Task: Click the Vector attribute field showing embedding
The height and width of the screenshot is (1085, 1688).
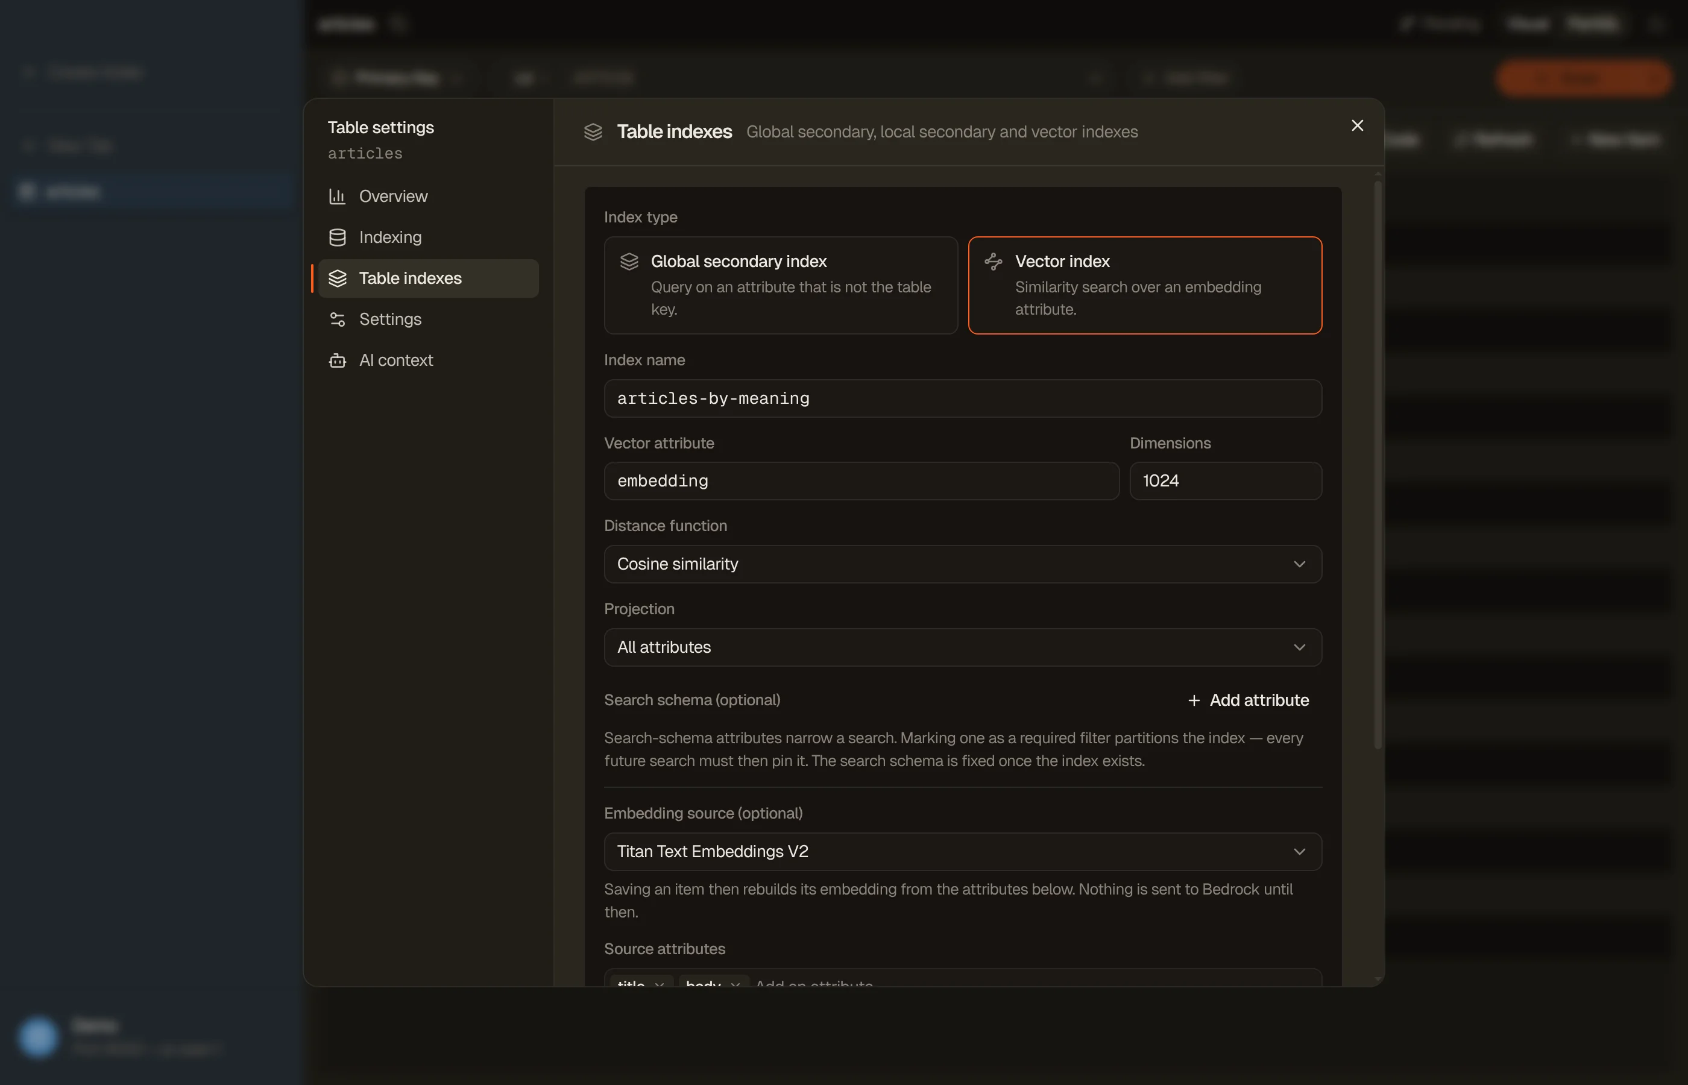Action: point(861,481)
